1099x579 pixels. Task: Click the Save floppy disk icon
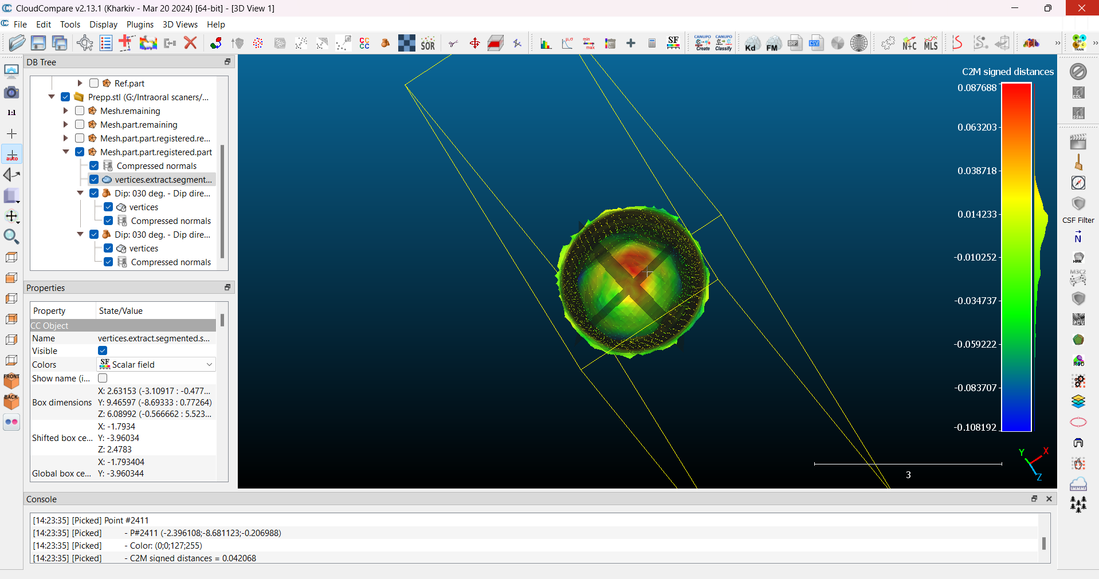38,43
